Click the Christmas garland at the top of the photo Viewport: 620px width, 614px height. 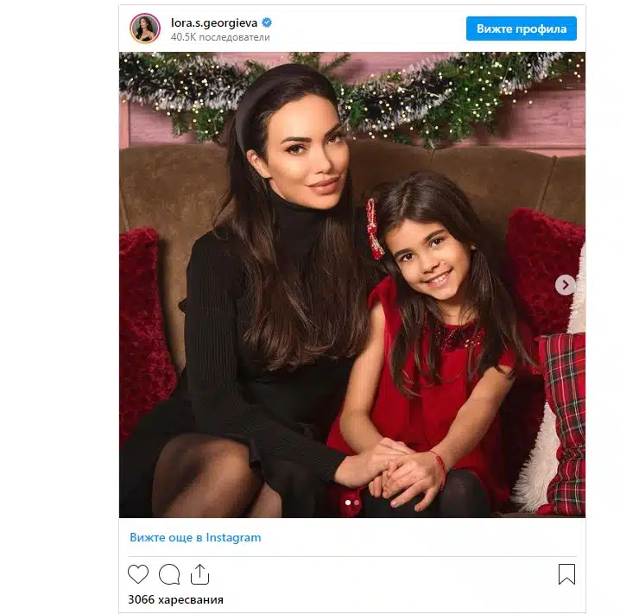(352, 95)
